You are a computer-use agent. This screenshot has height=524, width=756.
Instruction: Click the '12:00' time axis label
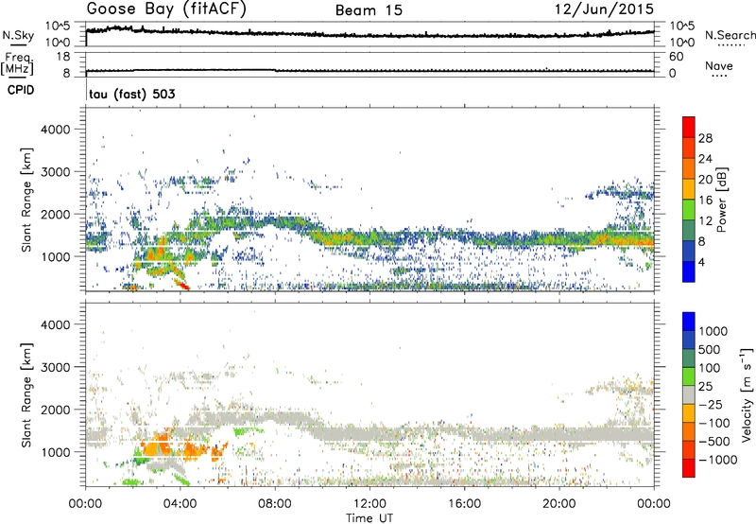tap(369, 504)
